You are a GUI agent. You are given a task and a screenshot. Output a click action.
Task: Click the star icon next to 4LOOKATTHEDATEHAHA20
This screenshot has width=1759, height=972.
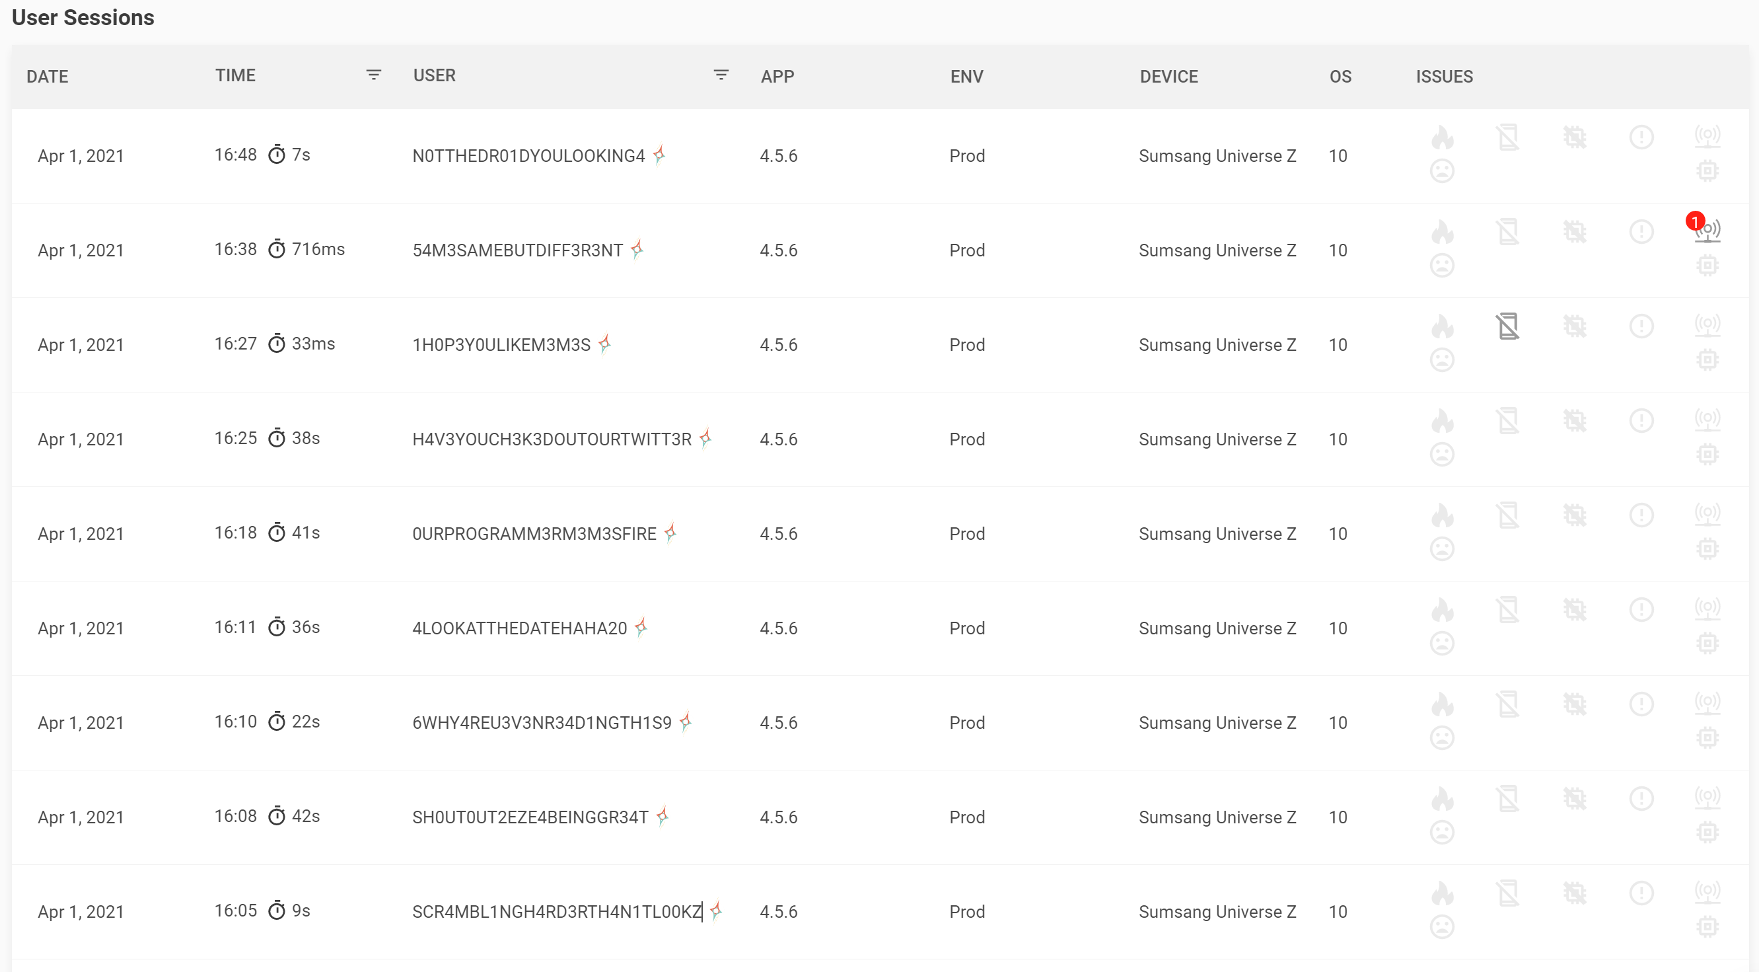coord(641,626)
